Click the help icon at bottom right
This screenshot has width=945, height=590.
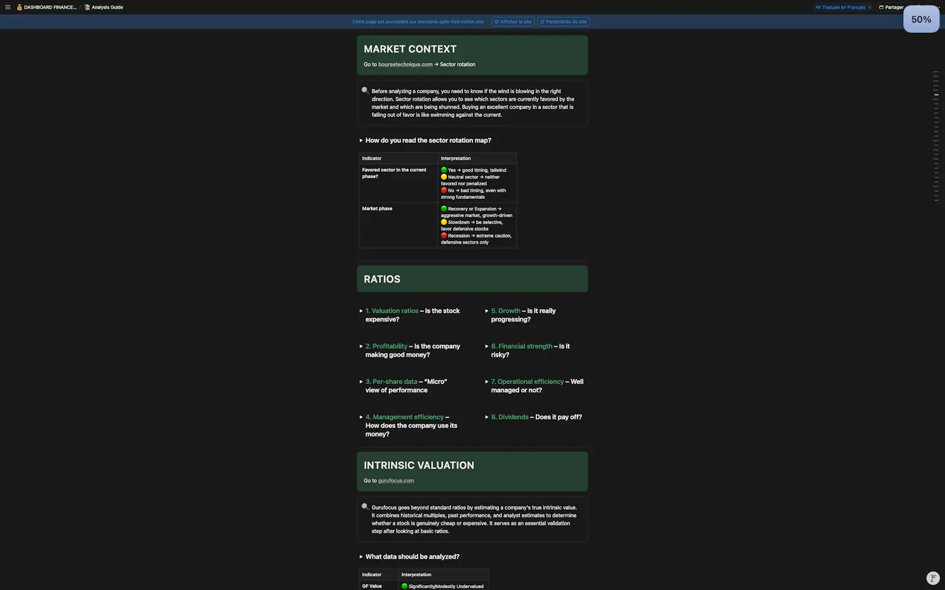click(933, 578)
